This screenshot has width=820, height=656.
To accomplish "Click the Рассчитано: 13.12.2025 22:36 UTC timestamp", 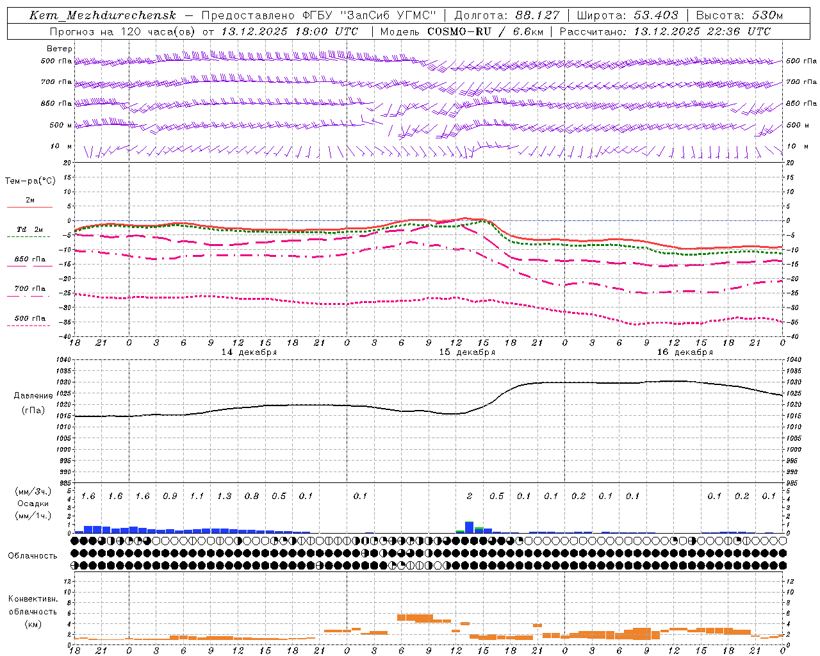I will coord(665,31).
